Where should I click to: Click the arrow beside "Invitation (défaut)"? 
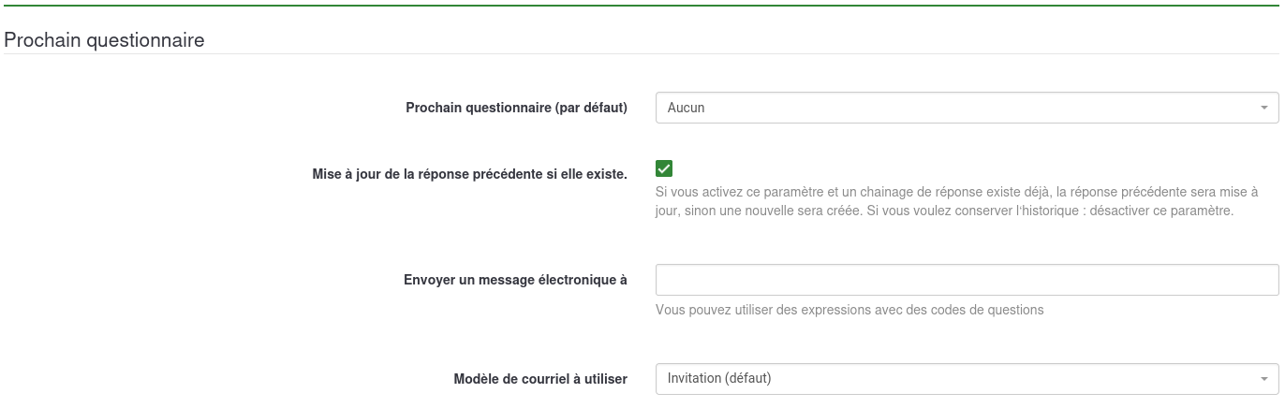point(1263,378)
